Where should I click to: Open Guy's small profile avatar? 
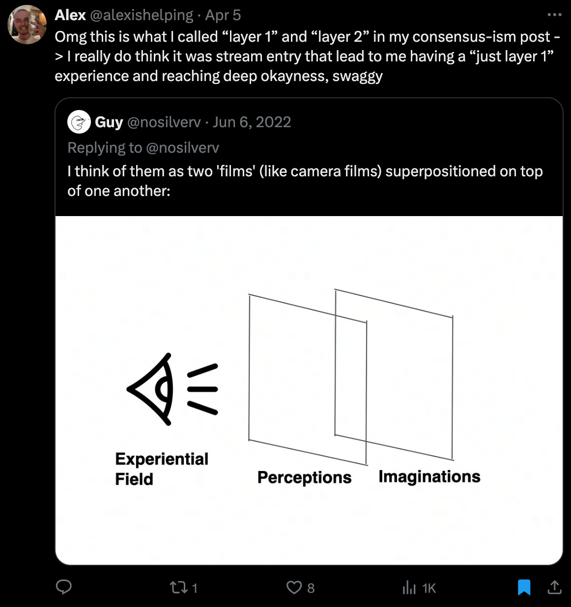[x=79, y=122]
